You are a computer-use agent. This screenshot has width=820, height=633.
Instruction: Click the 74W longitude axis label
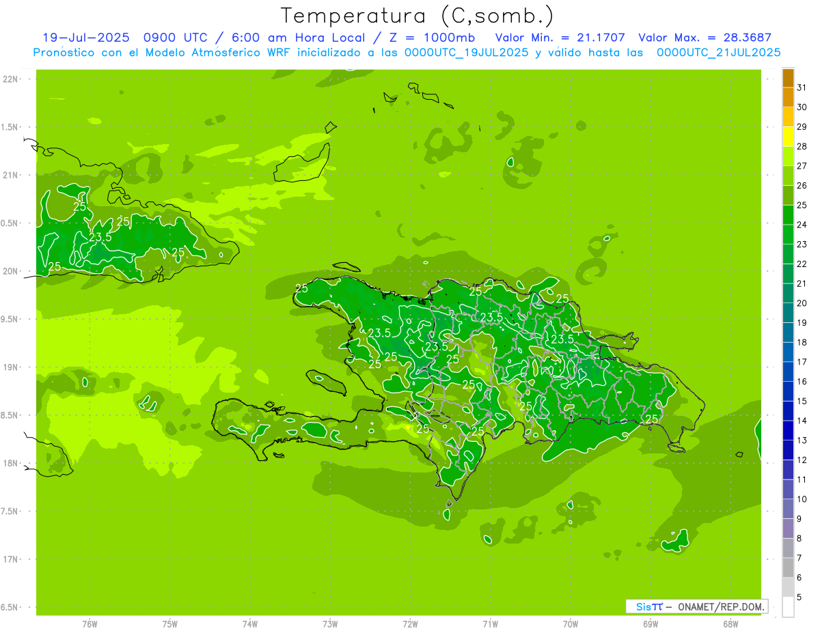250,624
